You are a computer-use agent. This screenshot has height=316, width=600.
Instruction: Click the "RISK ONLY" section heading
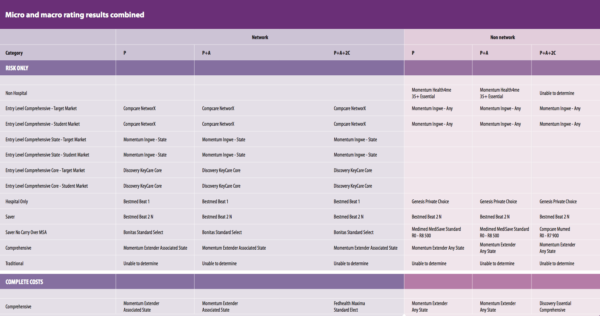17,68
